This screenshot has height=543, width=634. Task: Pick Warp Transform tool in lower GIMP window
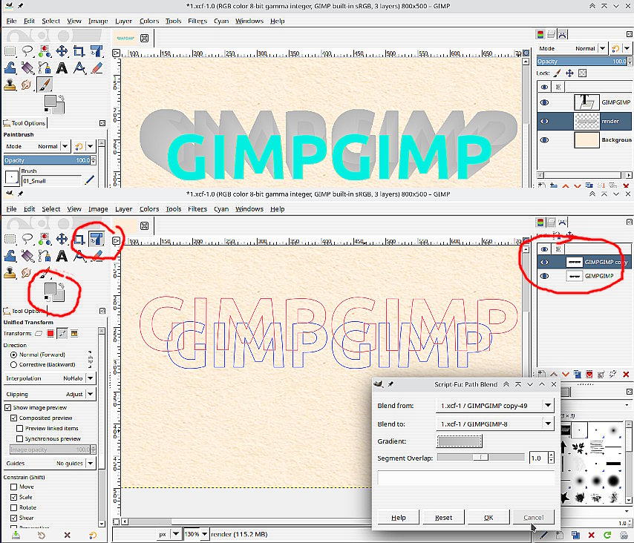[10, 256]
